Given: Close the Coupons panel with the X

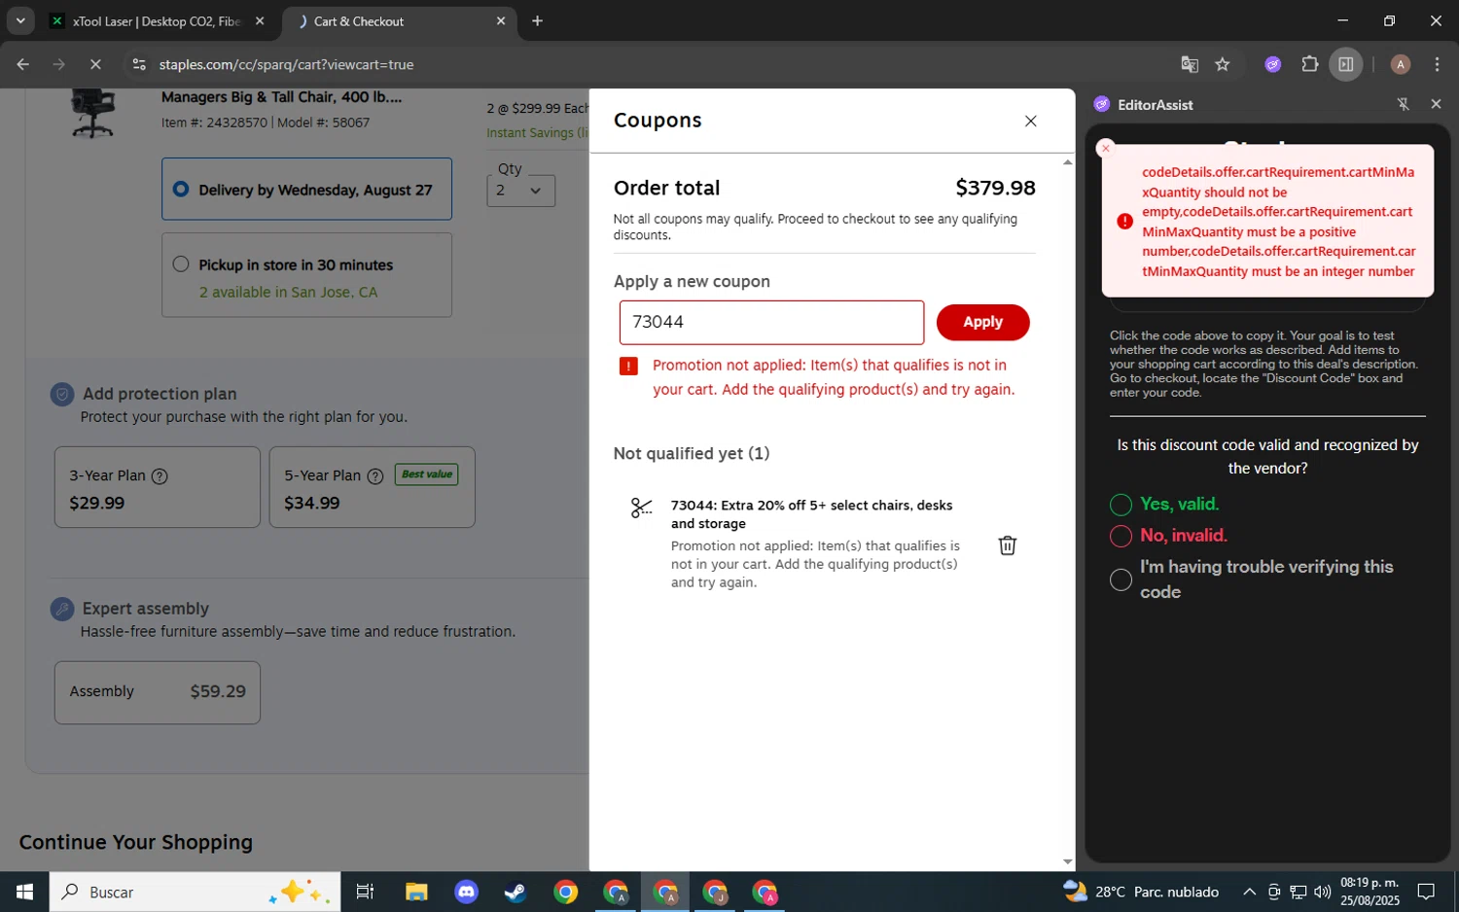Looking at the screenshot, I should point(1030,121).
